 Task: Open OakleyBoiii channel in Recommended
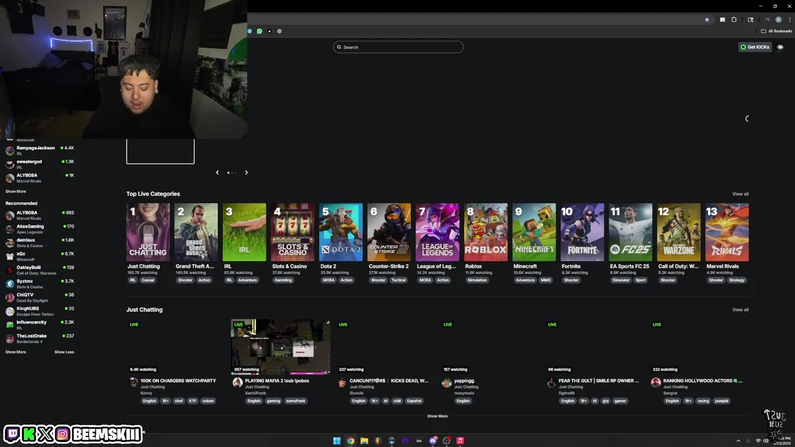[x=40, y=270]
